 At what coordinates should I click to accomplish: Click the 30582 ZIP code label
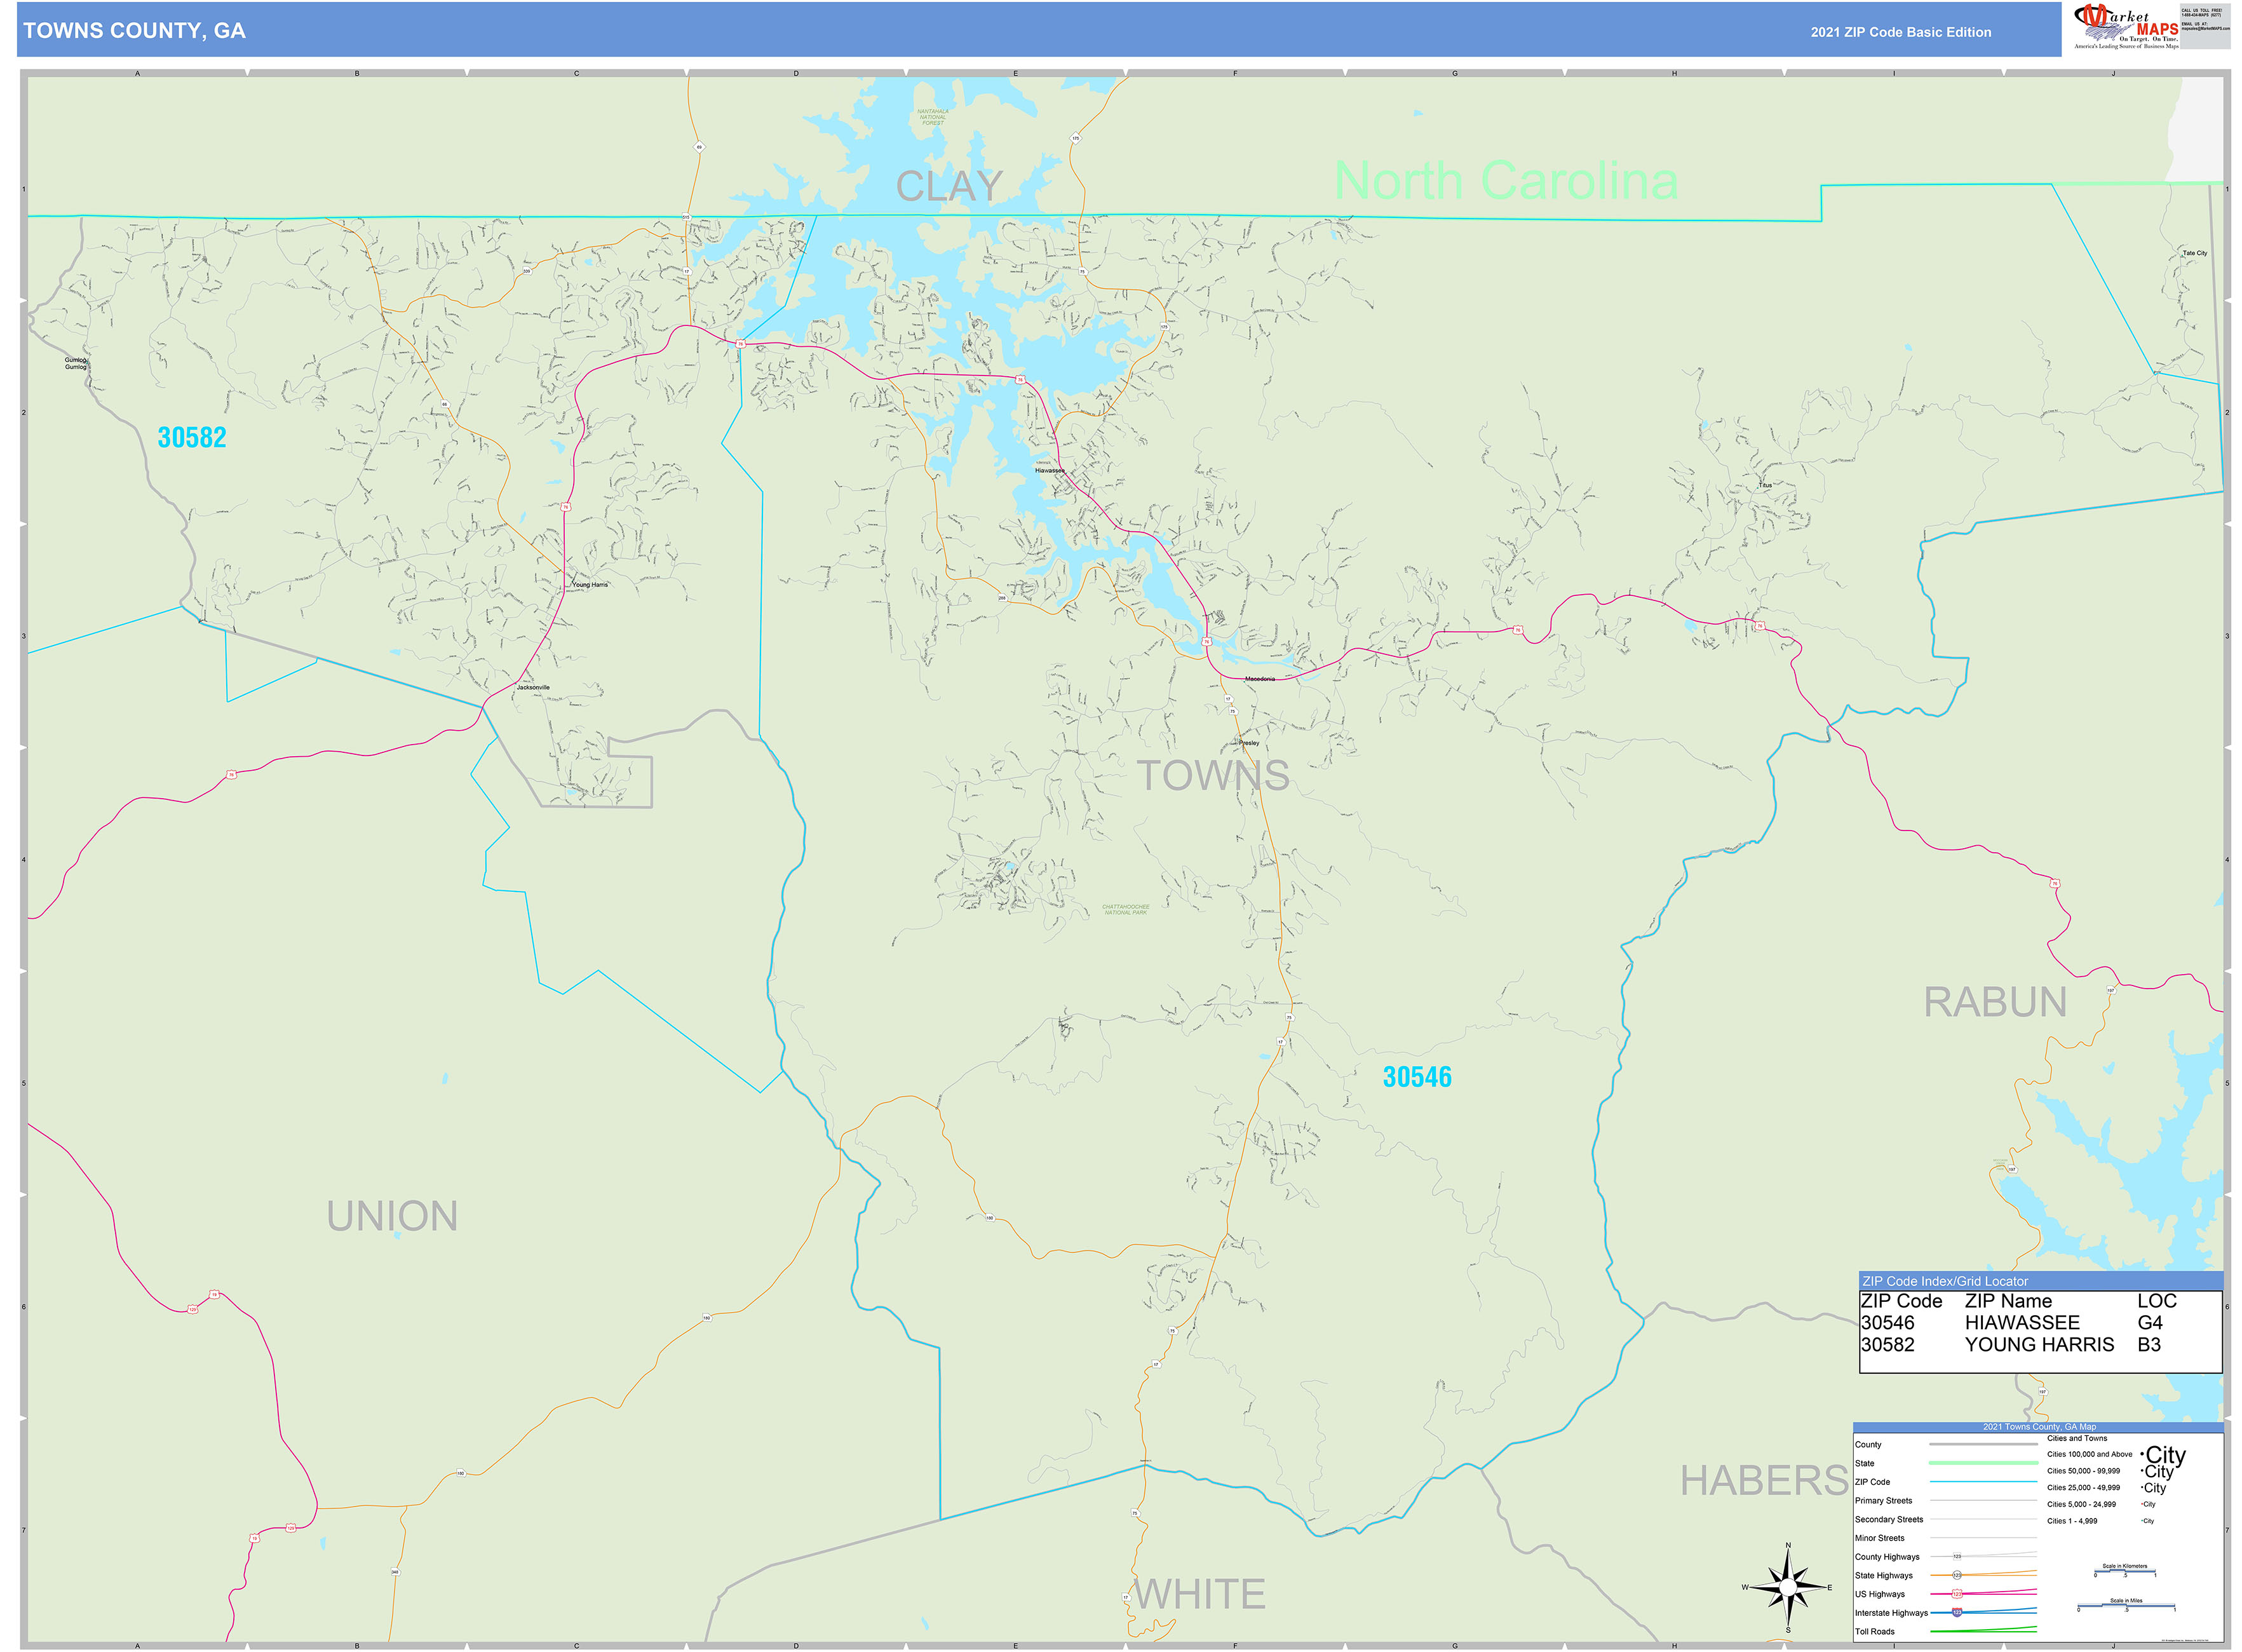click(x=192, y=438)
